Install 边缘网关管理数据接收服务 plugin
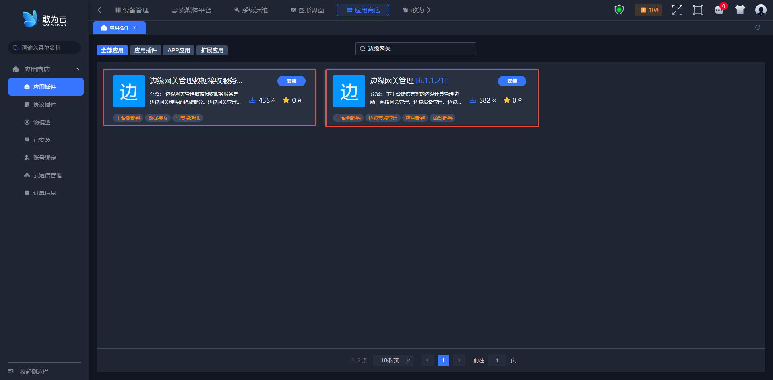Screen dimensions: 773x380 [291, 81]
